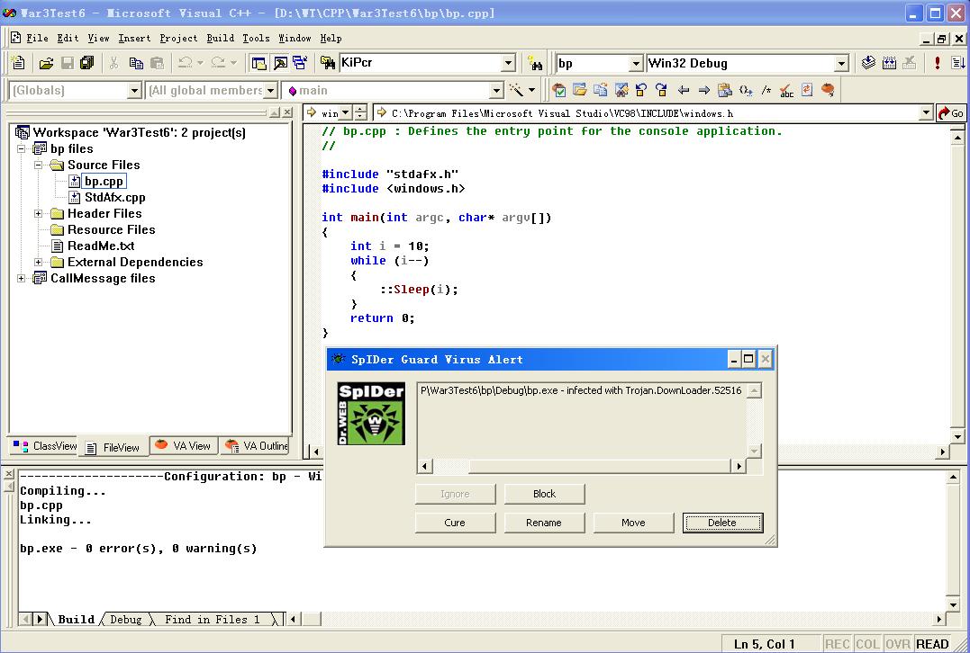This screenshot has width=970, height=653.
Task: Expand the External Dependencies folder
Action: coord(39,262)
